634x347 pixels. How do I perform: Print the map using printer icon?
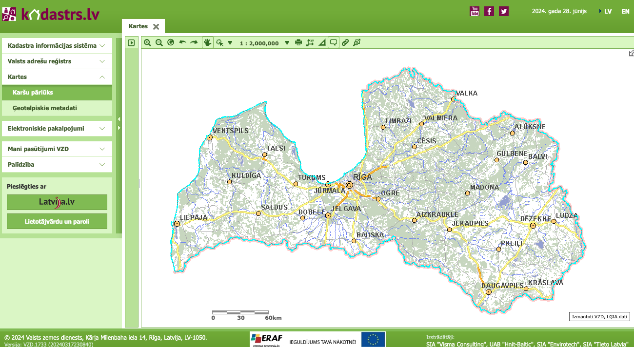coord(298,43)
